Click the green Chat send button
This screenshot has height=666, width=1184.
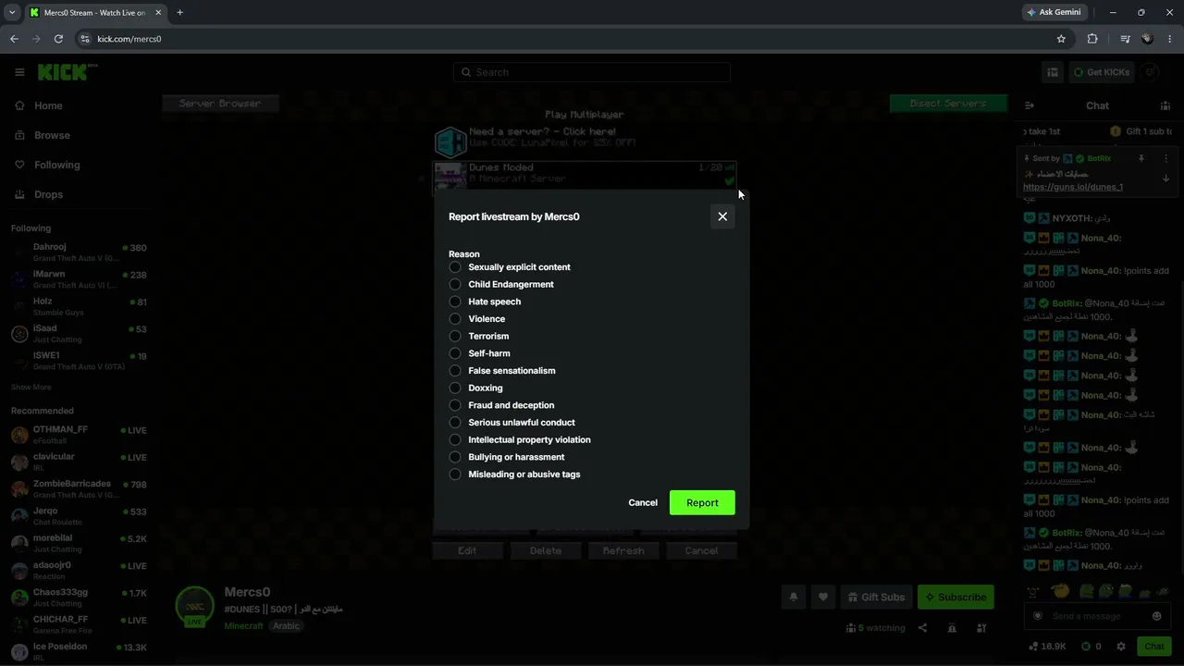pos(1154,647)
